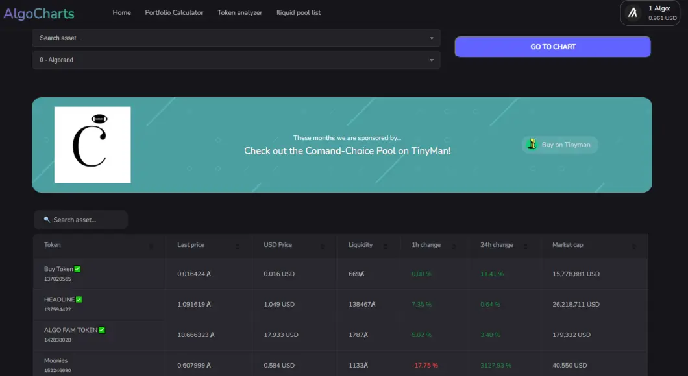Open the ALGO FAM TOKEN name
The height and width of the screenshot is (376, 688).
(x=71, y=330)
